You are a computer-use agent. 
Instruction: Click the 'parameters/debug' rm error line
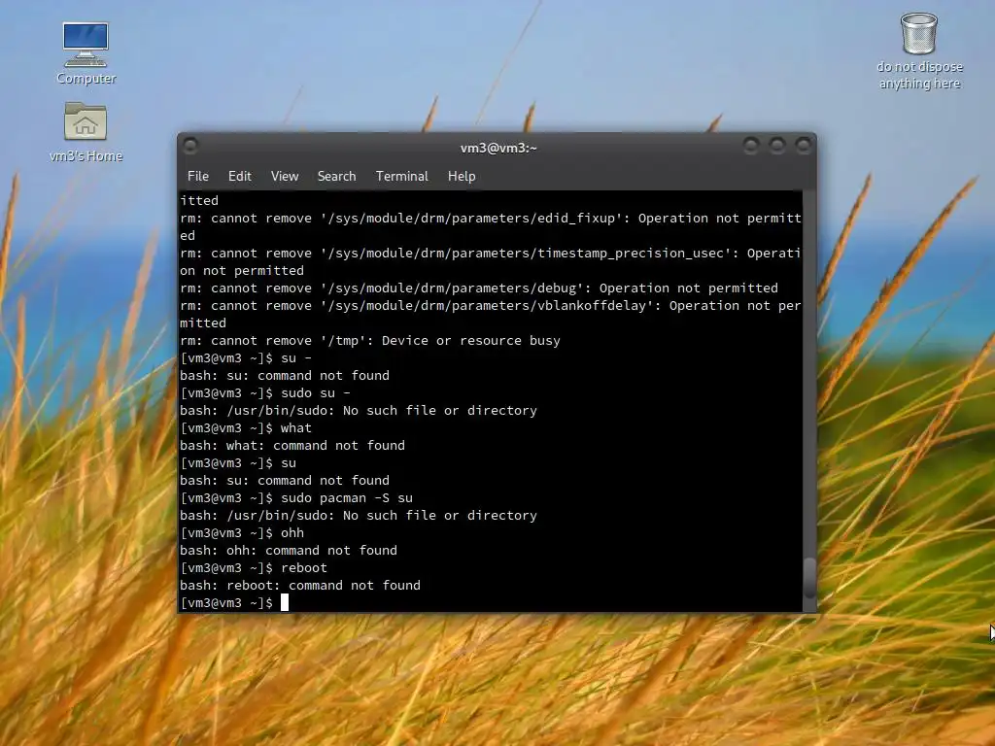tap(479, 288)
